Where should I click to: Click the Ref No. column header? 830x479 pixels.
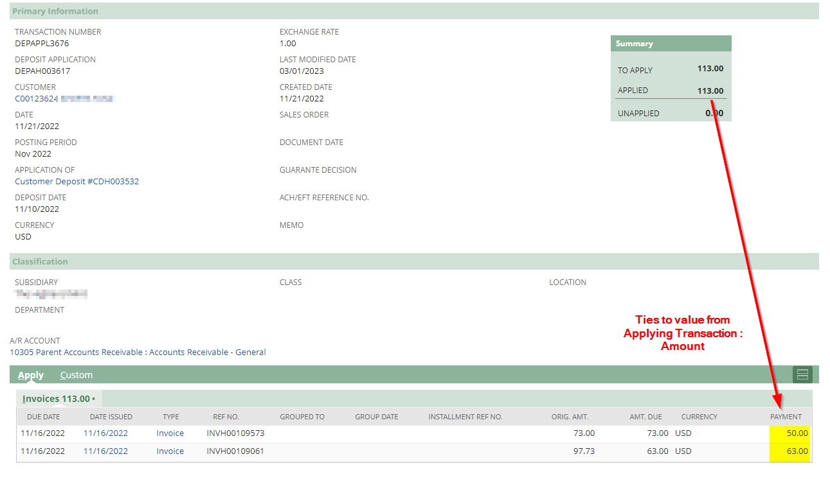[x=226, y=417]
